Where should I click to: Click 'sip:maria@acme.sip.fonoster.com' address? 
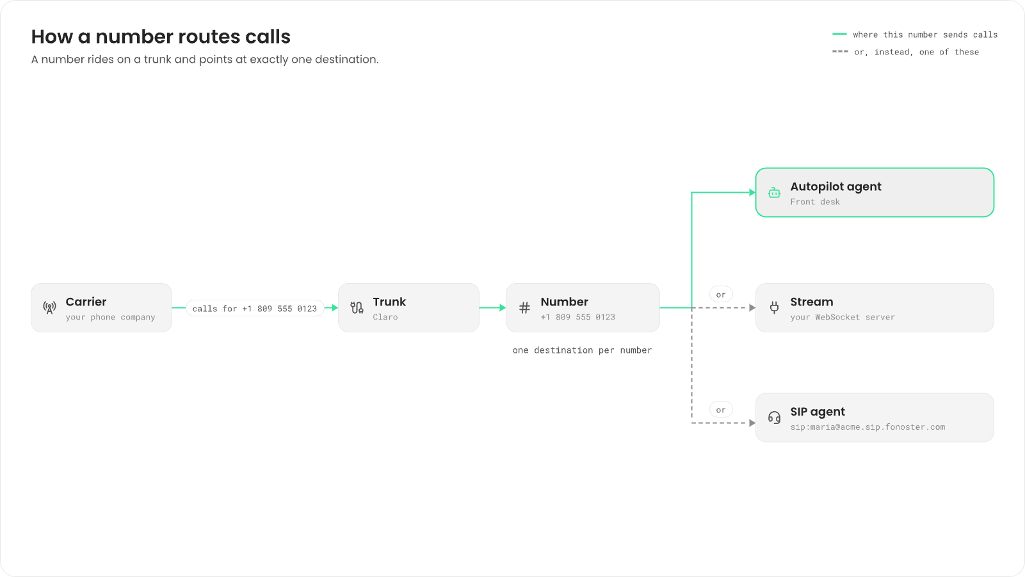point(868,427)
